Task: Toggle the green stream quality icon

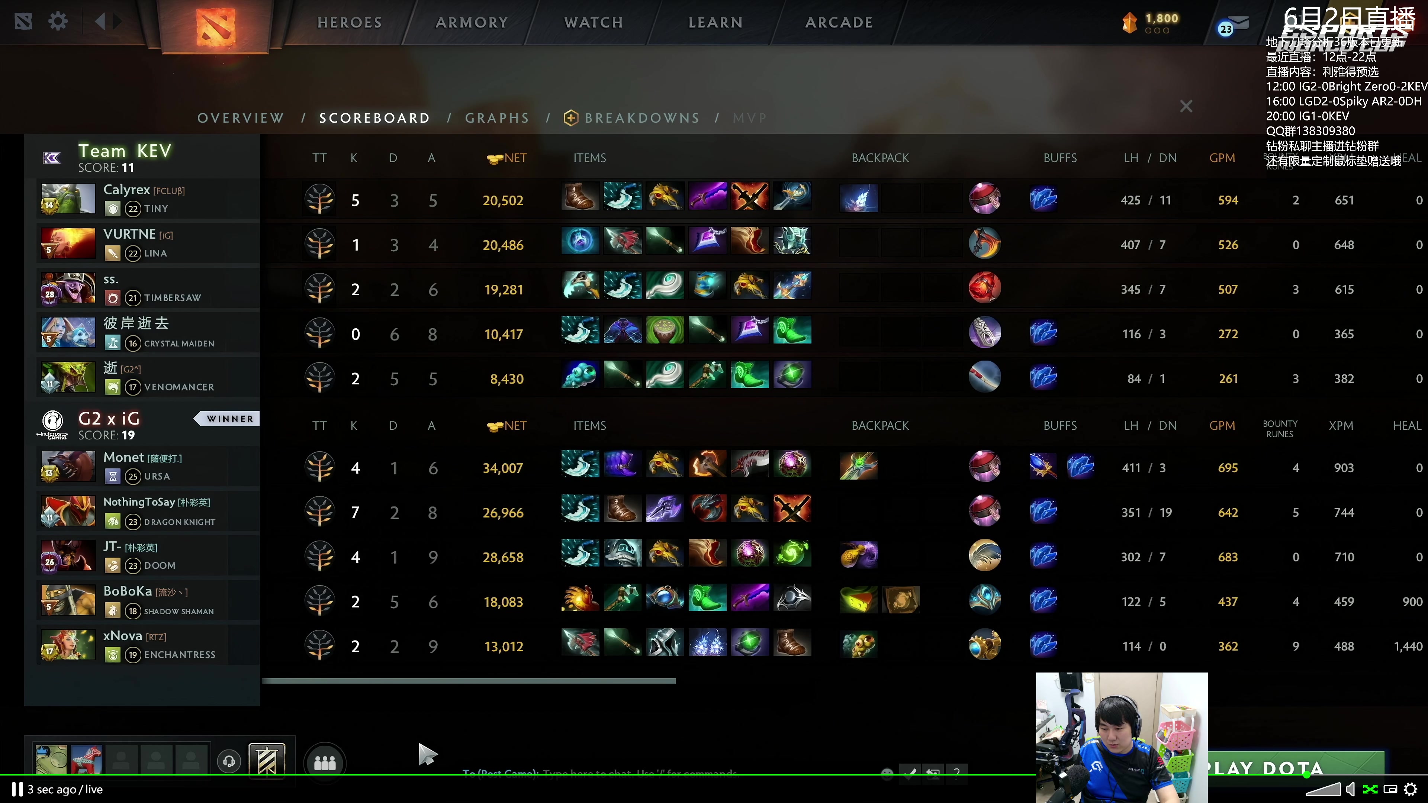Action: [x=1370, y=789]
